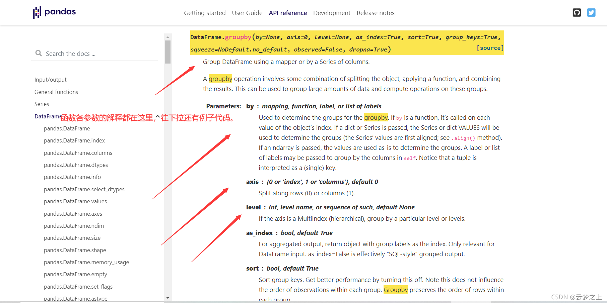This screenshot has height=303, width=607.
Task: Click the sidebar scrollbar up arrow
Action: [167, 37]
